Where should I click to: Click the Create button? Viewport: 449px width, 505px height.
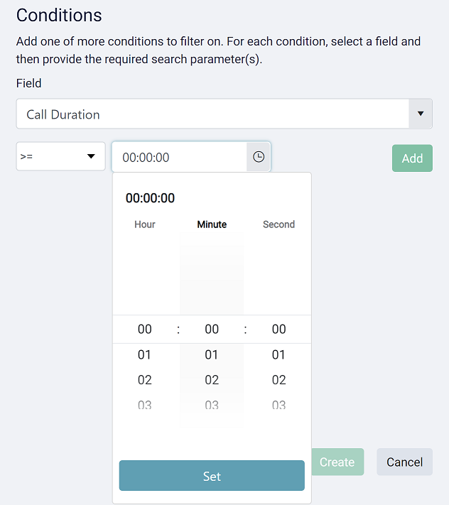click(x=337, y=462)
